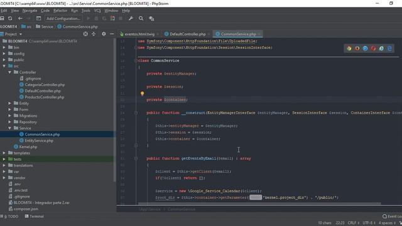Screen dimensions: 402x226
Task: Expand the Entity folder
Action: click(10, 103)
